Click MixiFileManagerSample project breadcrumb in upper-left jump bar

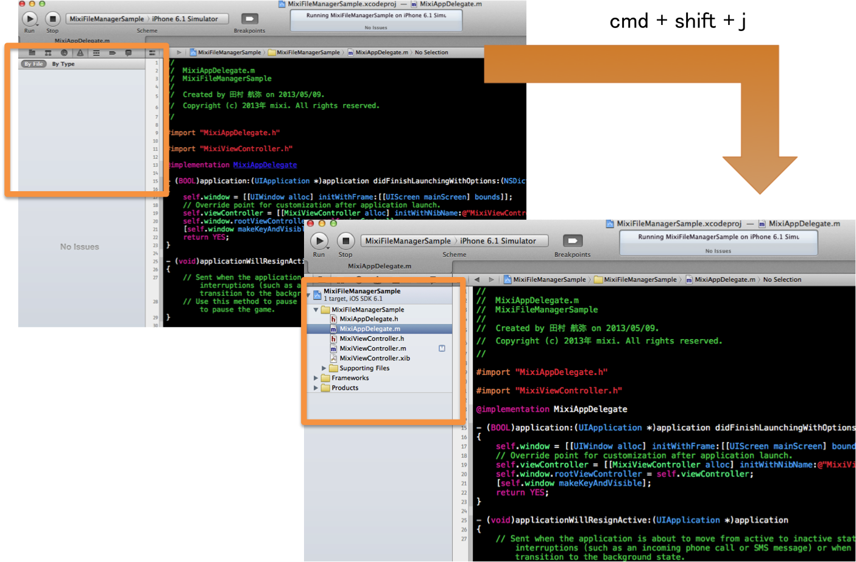point(225,52)
